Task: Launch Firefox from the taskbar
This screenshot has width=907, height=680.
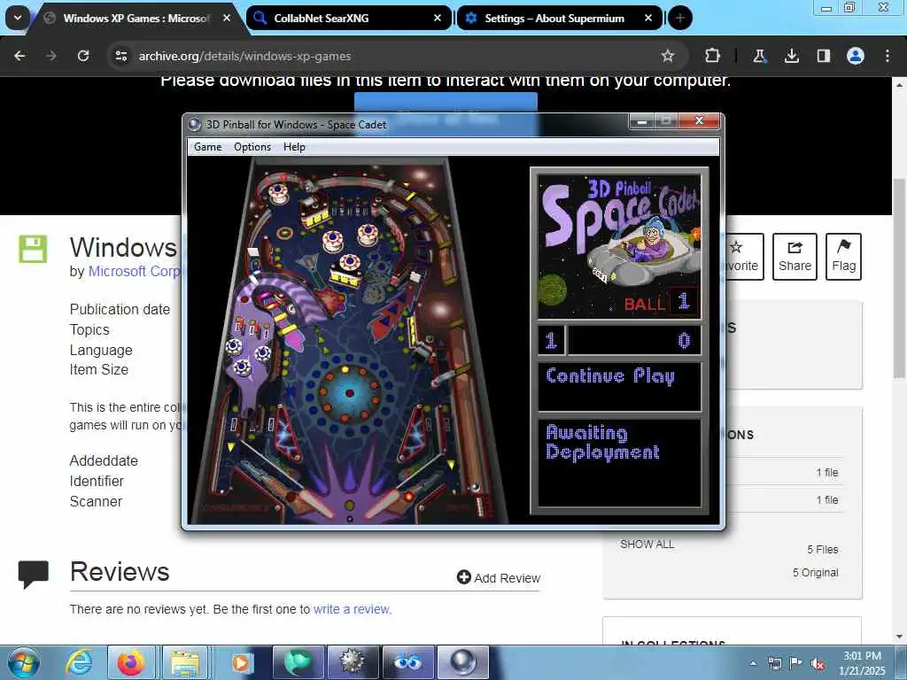Action: coord(131,662)
